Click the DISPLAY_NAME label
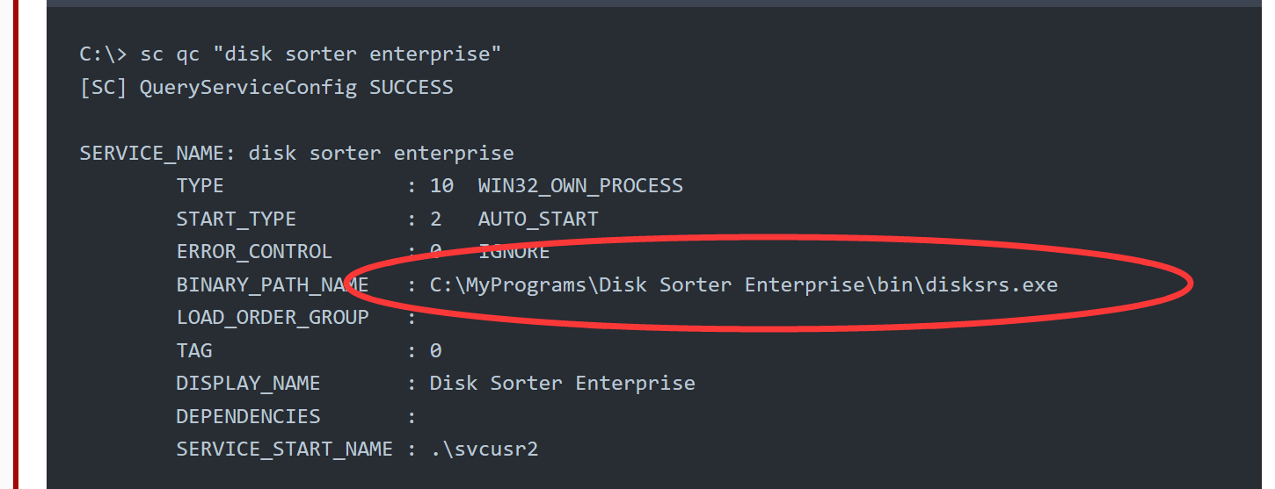The height and width of the screenshot is (489, 1275). (248, 384)
